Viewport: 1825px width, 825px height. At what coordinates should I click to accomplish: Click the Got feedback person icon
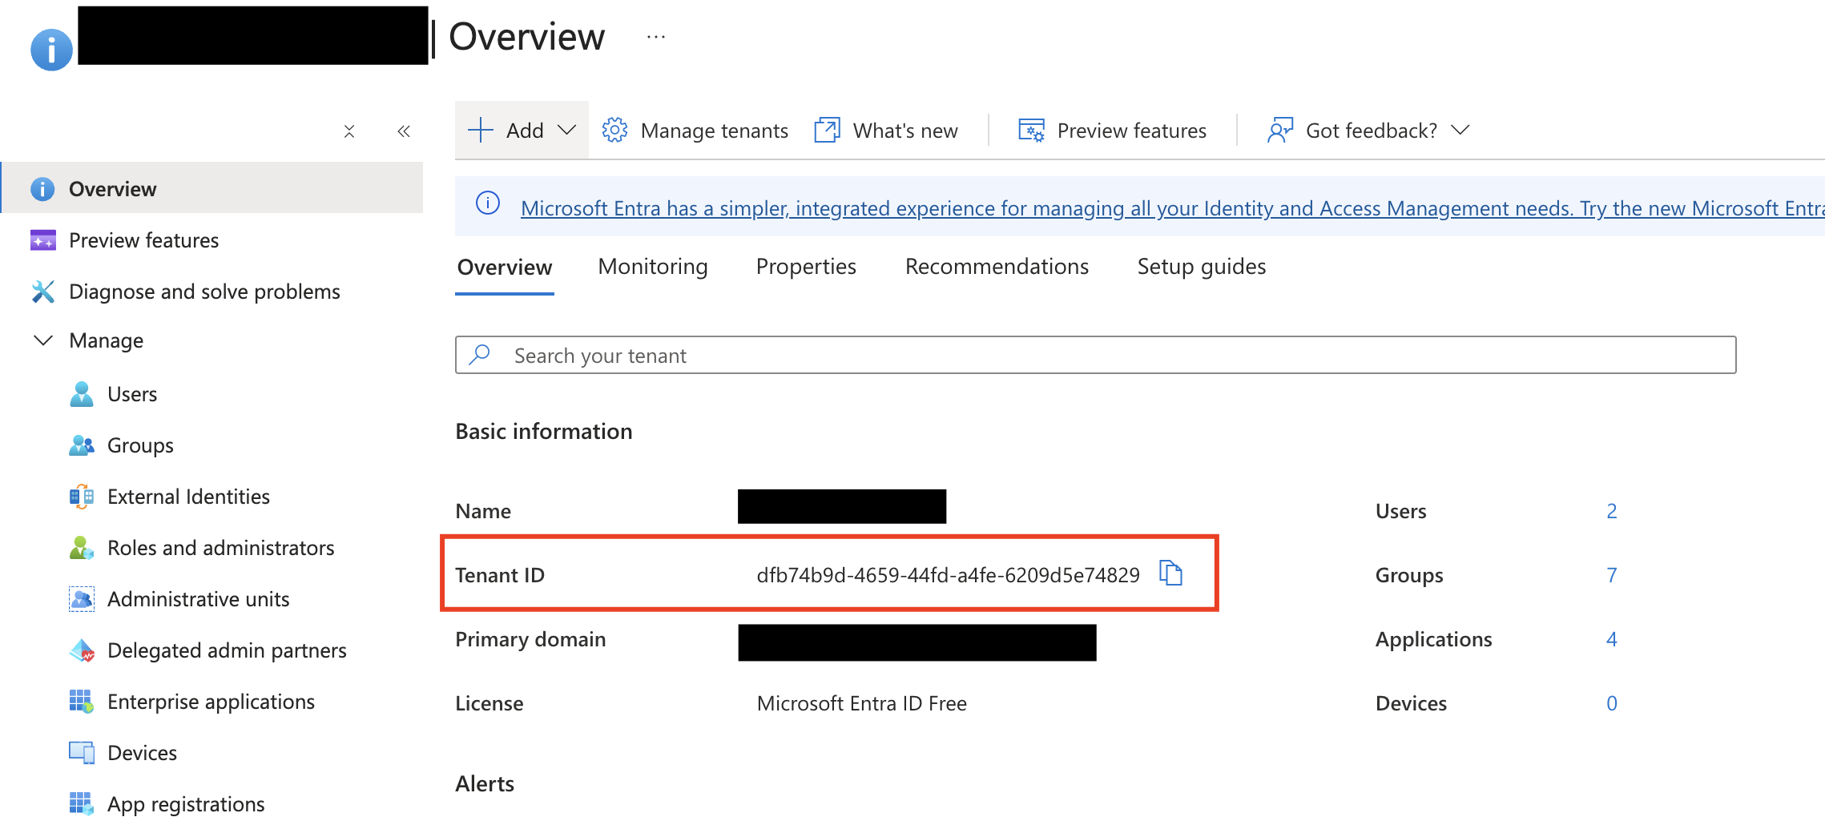1280,130
